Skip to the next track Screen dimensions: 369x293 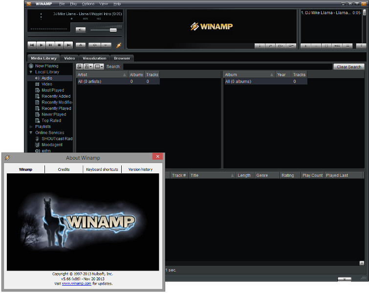[68, 45]
